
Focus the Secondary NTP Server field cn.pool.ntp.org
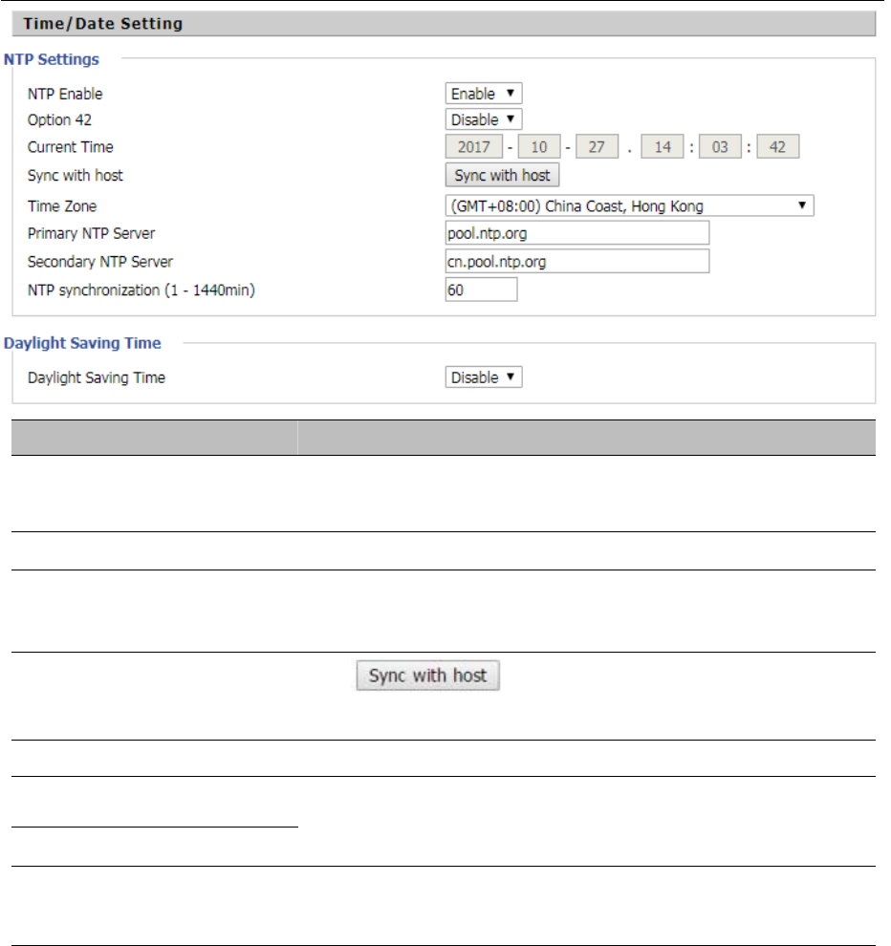pos(577,262)
